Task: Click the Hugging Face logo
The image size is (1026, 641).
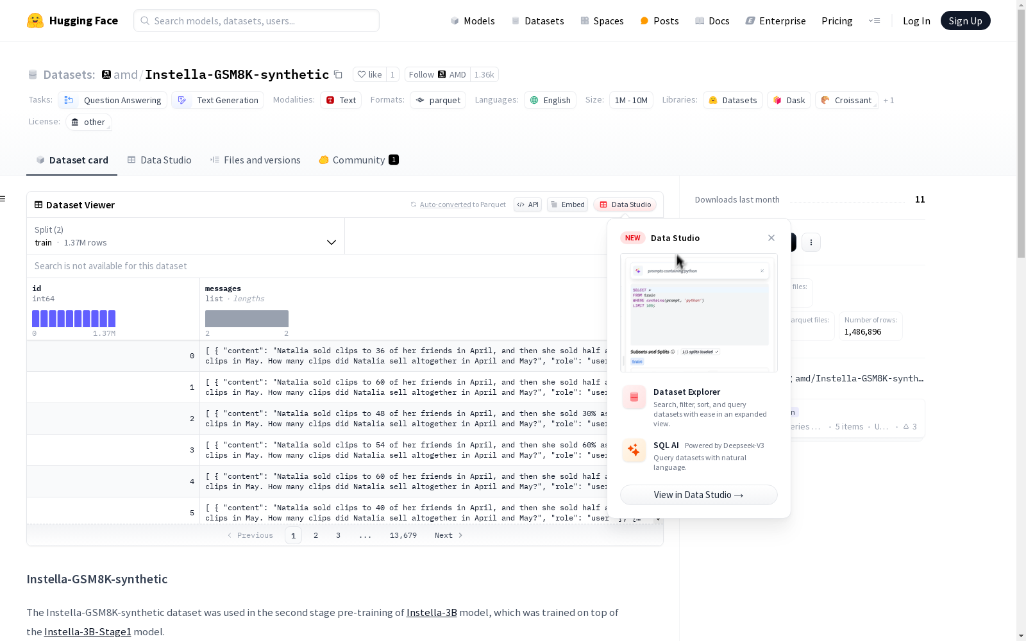Action: pos(72,21)
